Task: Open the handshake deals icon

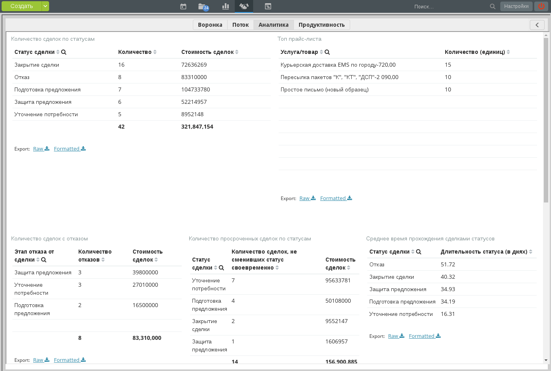Action: 244,6
